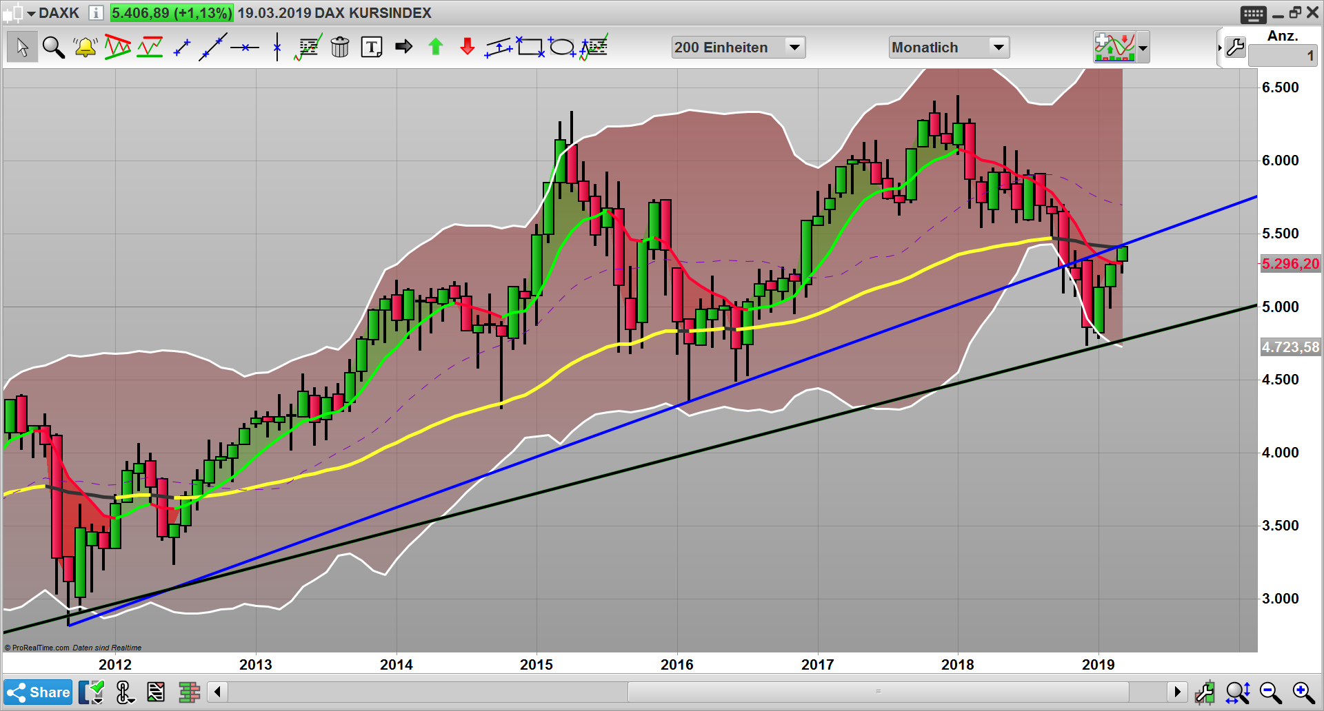Draw a horizontal line on chart
Viewport: 1324px width, 711px height.
(245, 48)
